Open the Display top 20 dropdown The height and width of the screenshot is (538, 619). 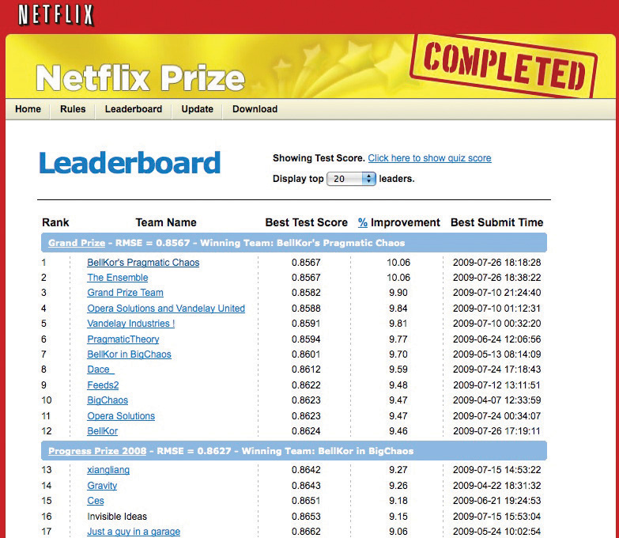(351, 179)
